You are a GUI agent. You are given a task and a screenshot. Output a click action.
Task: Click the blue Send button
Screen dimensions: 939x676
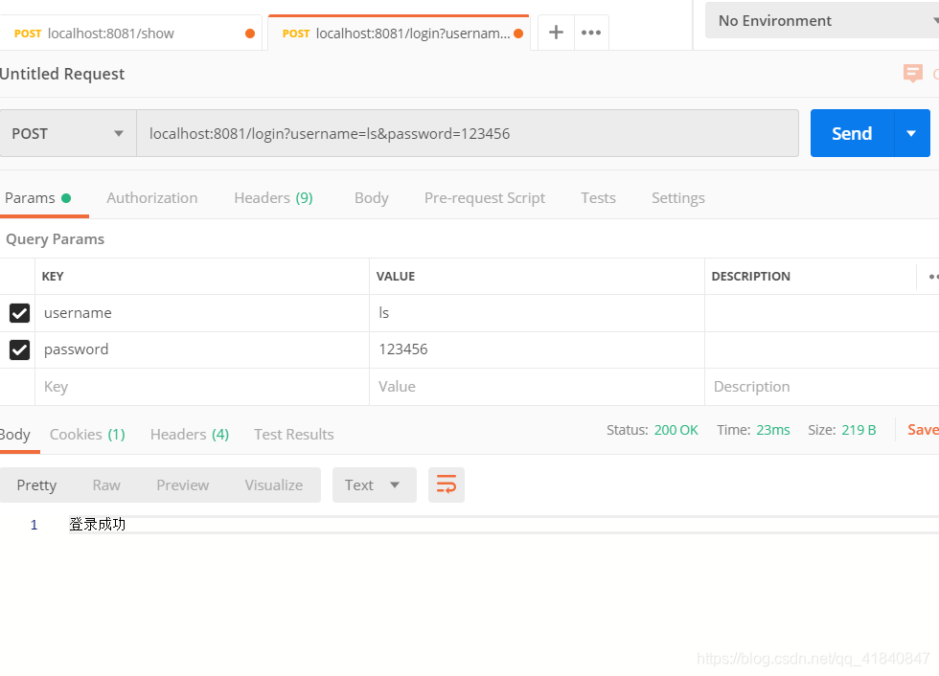tap(852, 133)
